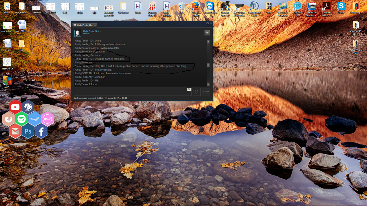Click the friend's avatar thumbnail in chat

click(x=78, y=33)
